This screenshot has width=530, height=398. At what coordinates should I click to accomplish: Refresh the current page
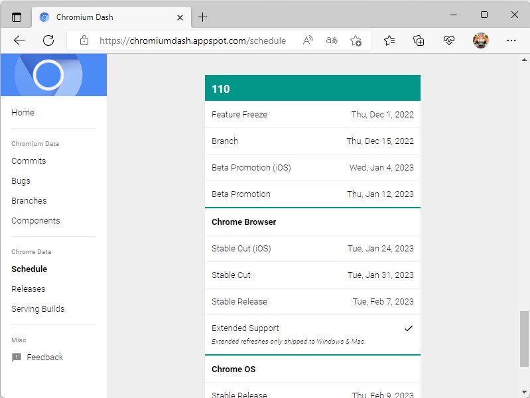48,40
